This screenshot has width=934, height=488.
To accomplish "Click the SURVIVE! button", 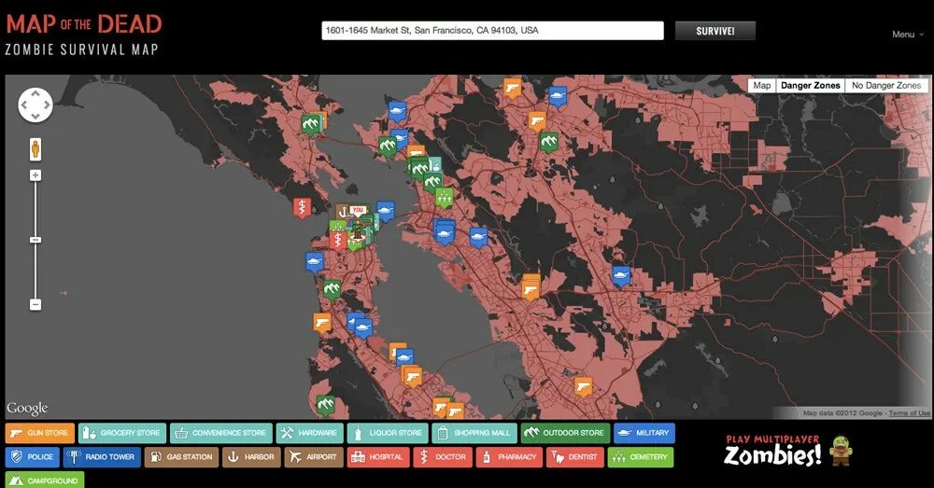I will pos(715,31).
